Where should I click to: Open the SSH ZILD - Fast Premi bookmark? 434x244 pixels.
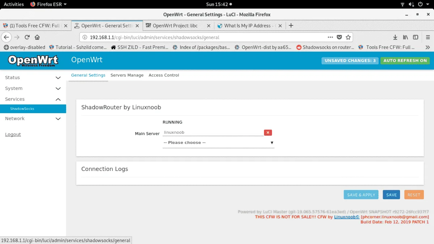point(140,47)
